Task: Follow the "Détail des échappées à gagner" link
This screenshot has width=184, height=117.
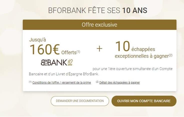Action: pos(119,82)
